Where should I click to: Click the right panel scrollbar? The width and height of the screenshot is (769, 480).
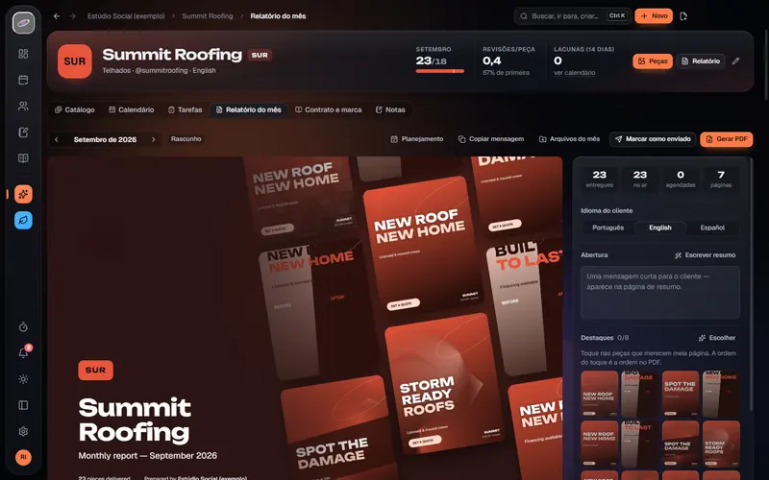[x=751, y=284]
